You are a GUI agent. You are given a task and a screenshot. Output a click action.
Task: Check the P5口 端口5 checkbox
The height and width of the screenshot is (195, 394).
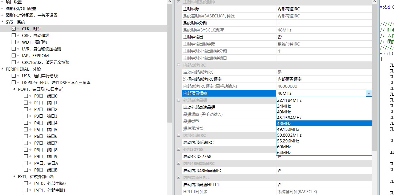coord(26,130)
